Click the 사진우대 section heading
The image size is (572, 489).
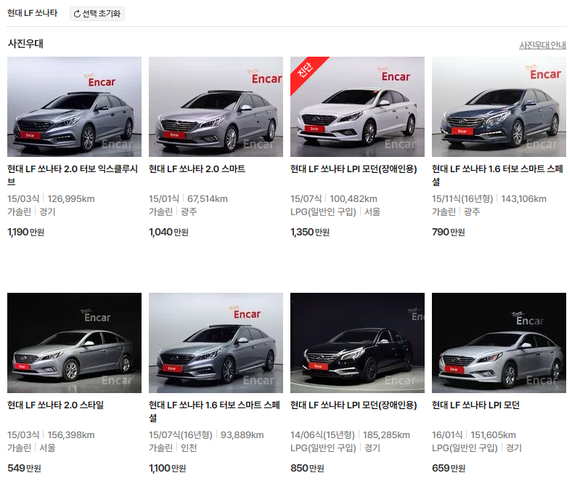coord(25,44)
